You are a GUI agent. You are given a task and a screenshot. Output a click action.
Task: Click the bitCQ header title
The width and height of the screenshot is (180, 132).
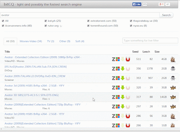coord(43,5)
